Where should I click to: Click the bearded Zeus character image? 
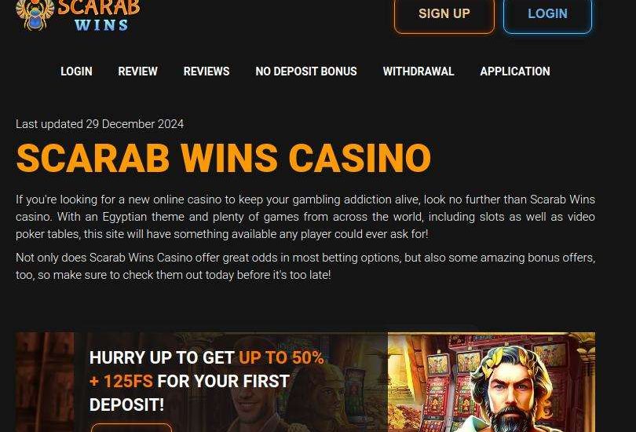pos(510,390)
